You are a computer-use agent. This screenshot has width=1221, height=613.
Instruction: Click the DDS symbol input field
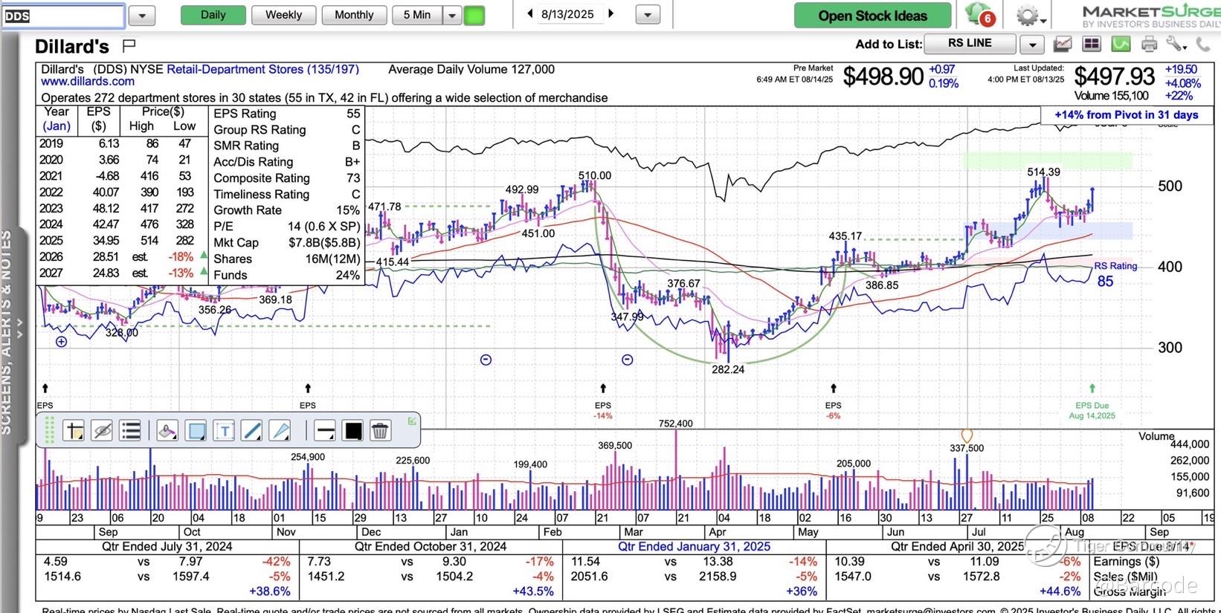tap(62, 16)
